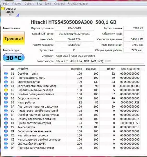Screen dimensions: 147x157
Task: Click the yellow status dot near drive tile
Action: click(3, 8)
